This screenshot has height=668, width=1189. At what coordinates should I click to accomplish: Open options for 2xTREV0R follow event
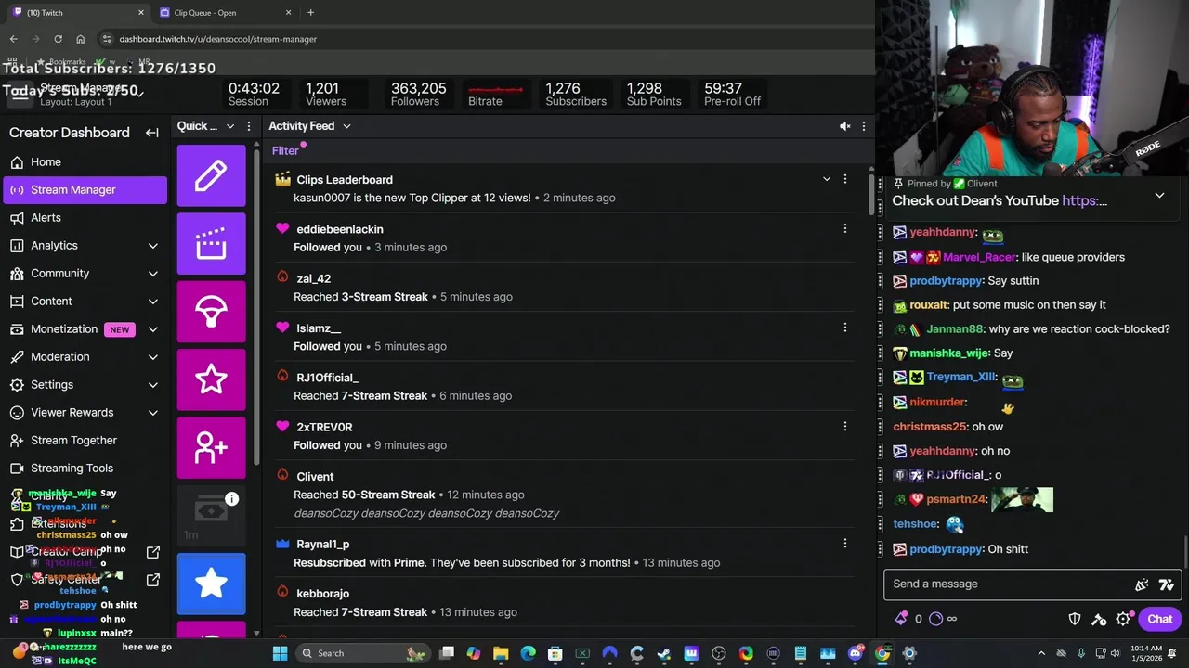click(844, 426)
